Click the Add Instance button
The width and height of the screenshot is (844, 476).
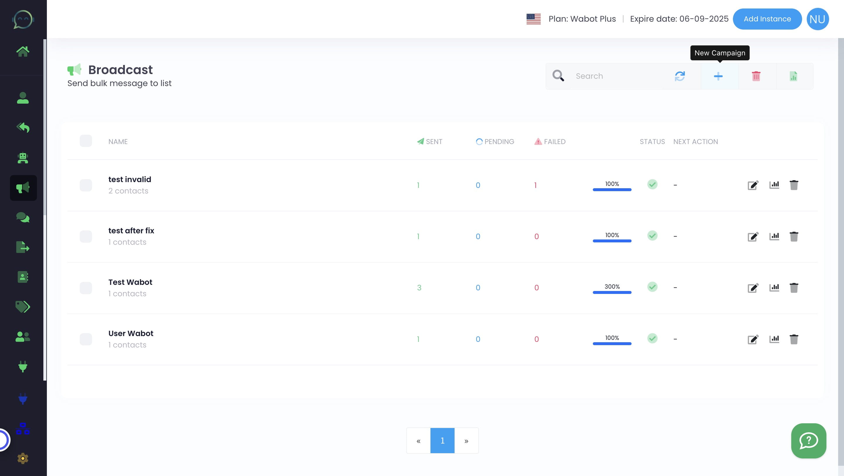767,19
